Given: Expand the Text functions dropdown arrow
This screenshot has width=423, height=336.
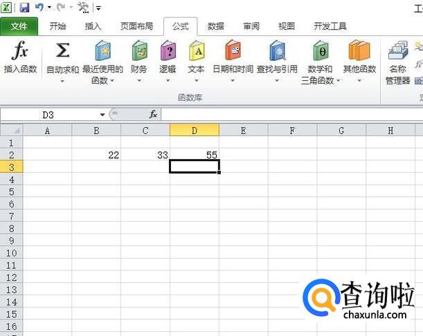Looking at the screenshot, I should (197, 80).
